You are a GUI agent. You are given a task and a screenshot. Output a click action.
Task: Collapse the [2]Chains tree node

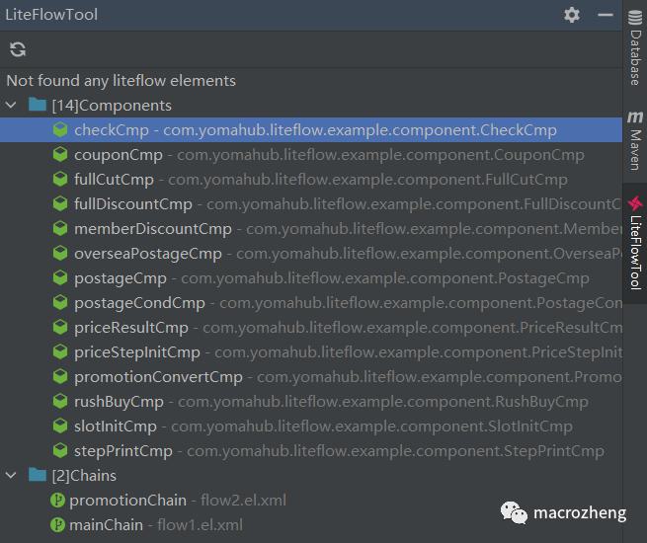pos(11,476)
